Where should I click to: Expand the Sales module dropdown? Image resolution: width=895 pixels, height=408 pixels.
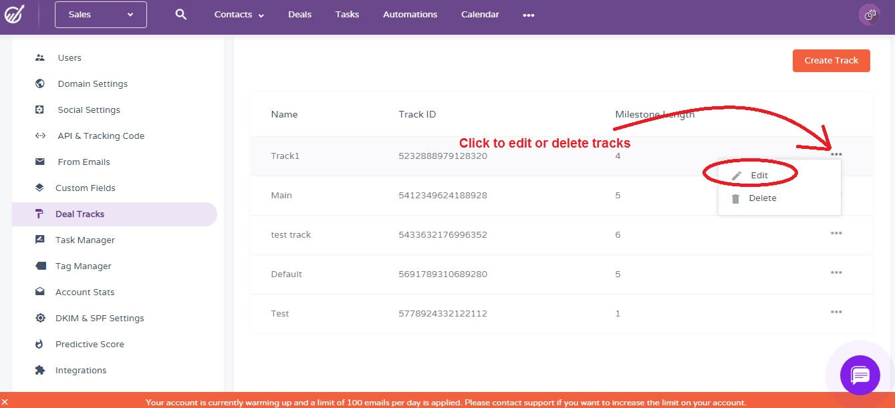click(x=101, y=15)
